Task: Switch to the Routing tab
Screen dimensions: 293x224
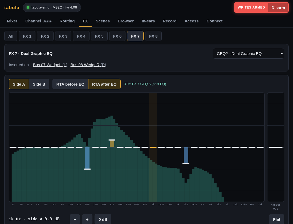Action: (x=67, y=21)
